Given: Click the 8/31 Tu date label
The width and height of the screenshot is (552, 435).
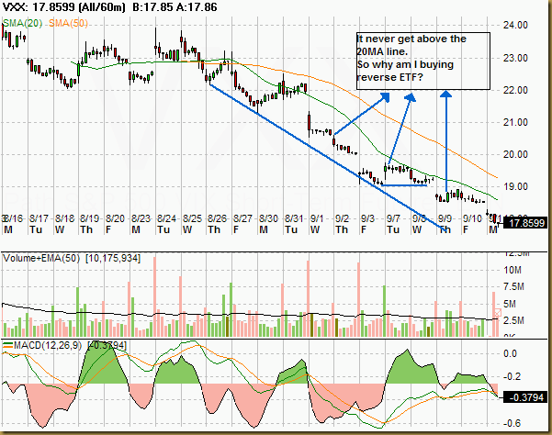Looking at the screenshot, I should point(294,224).
